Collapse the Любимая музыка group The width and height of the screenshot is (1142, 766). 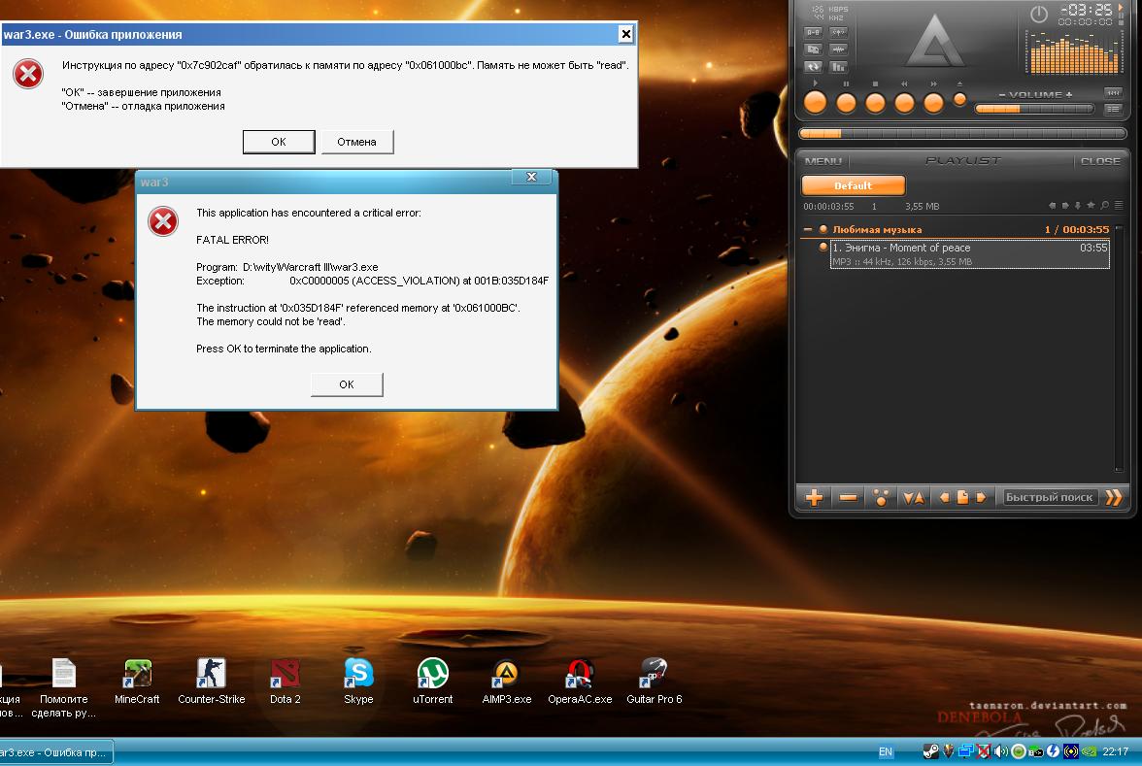[x=808, y=229]
